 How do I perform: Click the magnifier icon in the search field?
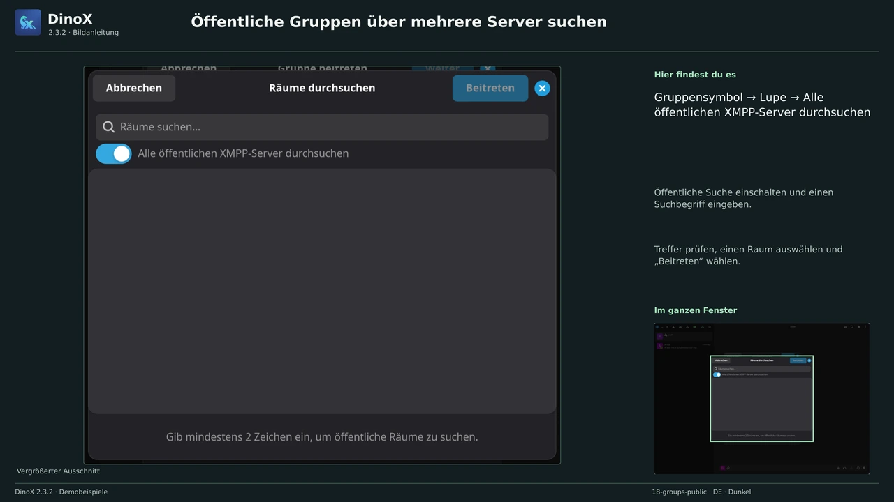[108, 127]
